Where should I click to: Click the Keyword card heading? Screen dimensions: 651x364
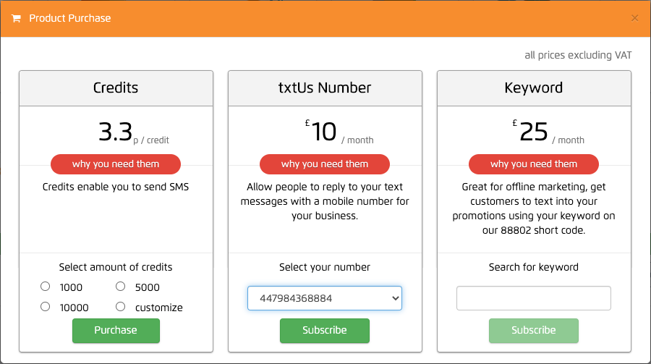[x=534, y=88]
